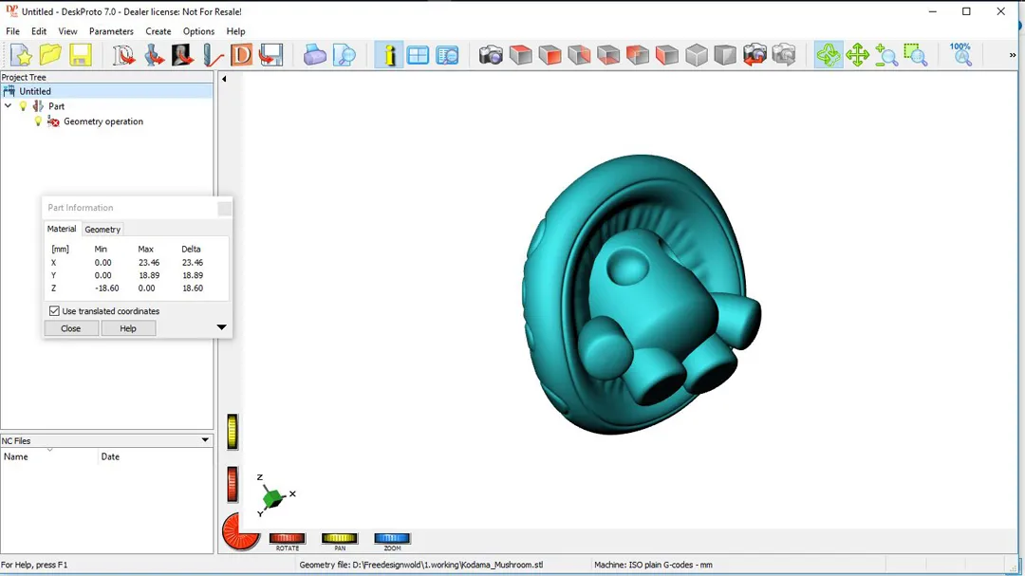Start a new project with the star icon
The image size is (1025, 576).
point(21,55)
